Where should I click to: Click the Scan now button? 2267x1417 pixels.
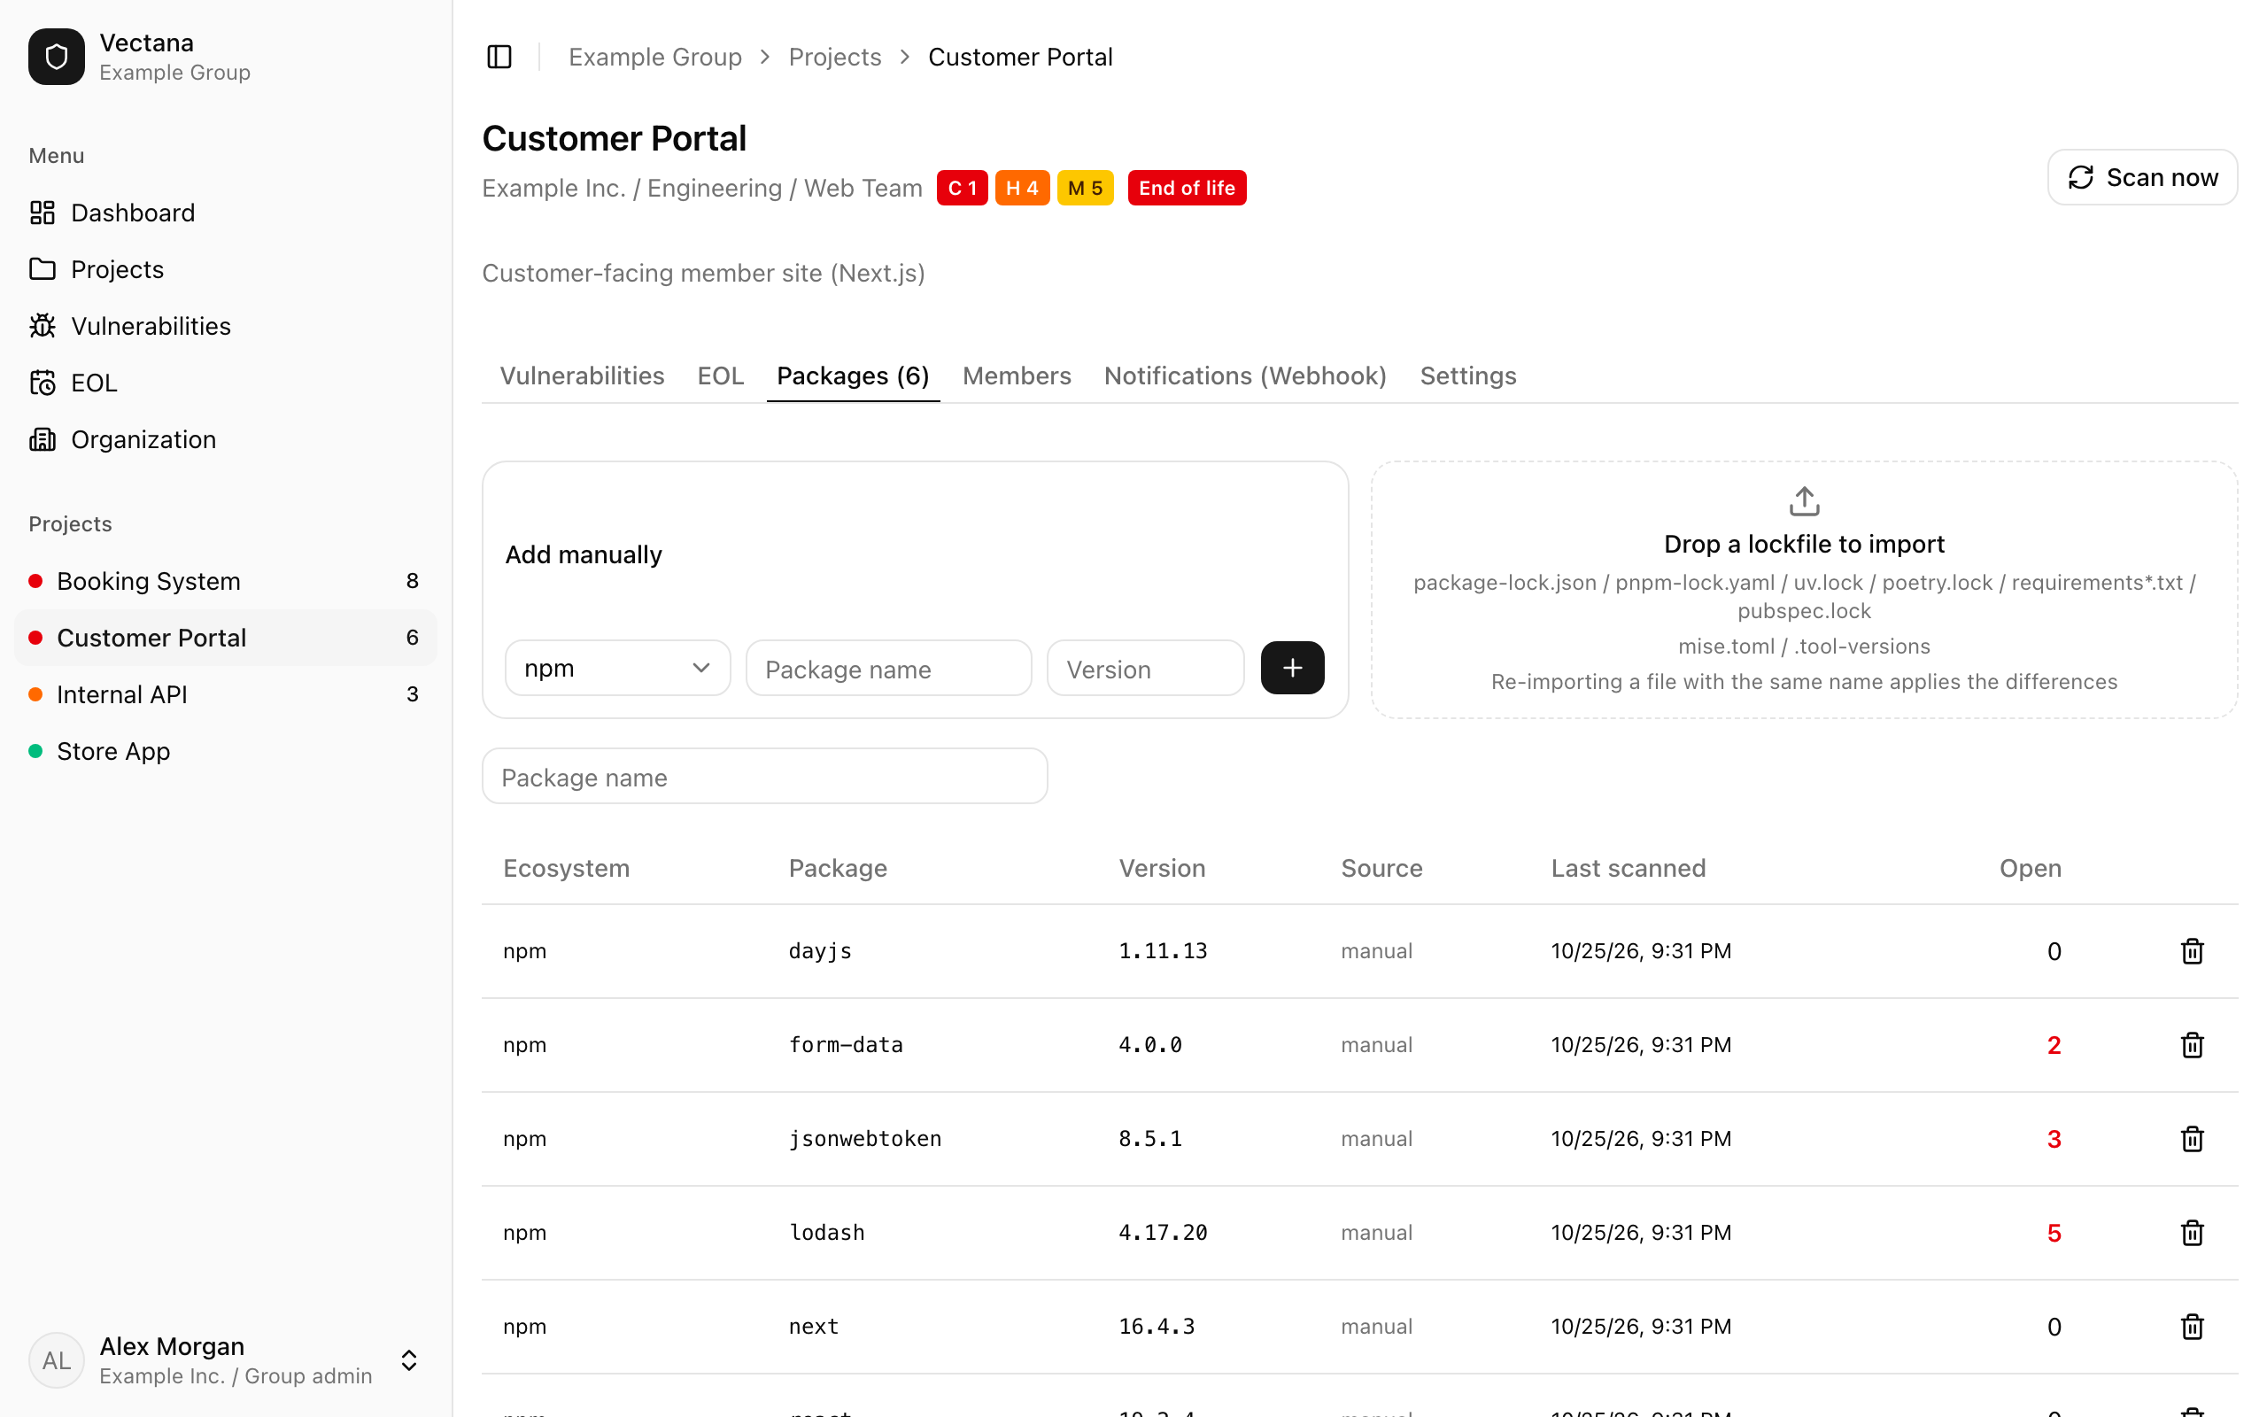[2142, 177]
